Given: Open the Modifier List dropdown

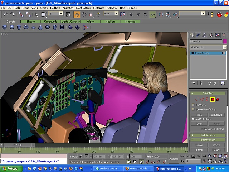Looking at the screenshot, I should coord(225,47).
